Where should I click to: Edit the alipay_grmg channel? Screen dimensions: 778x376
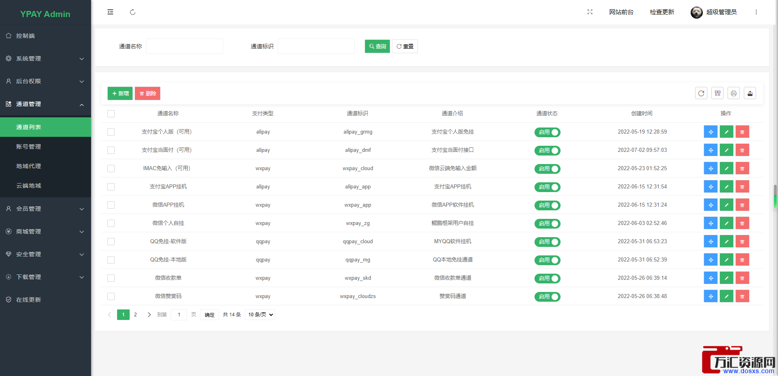[726, 132]
